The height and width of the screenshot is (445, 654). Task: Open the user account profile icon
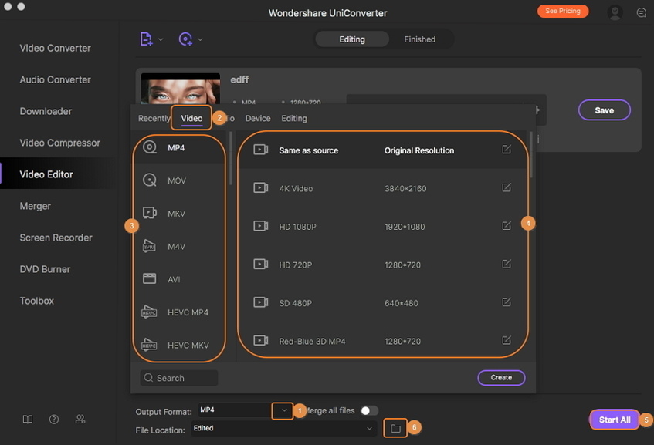615,12
